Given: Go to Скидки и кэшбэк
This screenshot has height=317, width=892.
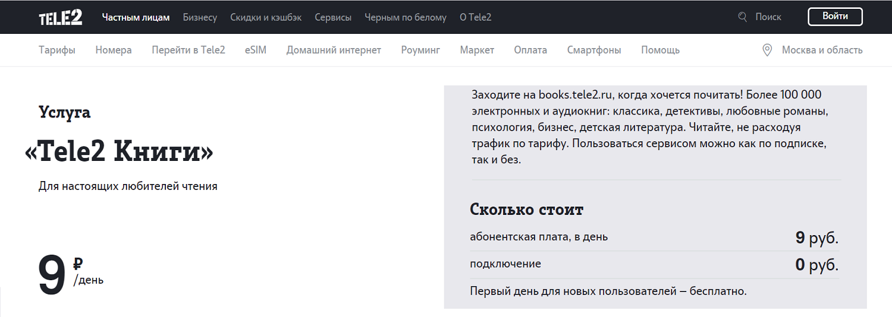Looking at the screenshot, I should [x=266, y=17].
